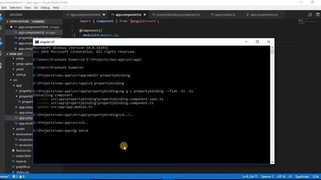Change encoding via UTF-8 status entry
This screenshot has height=180, width=321.
point(281,176)
